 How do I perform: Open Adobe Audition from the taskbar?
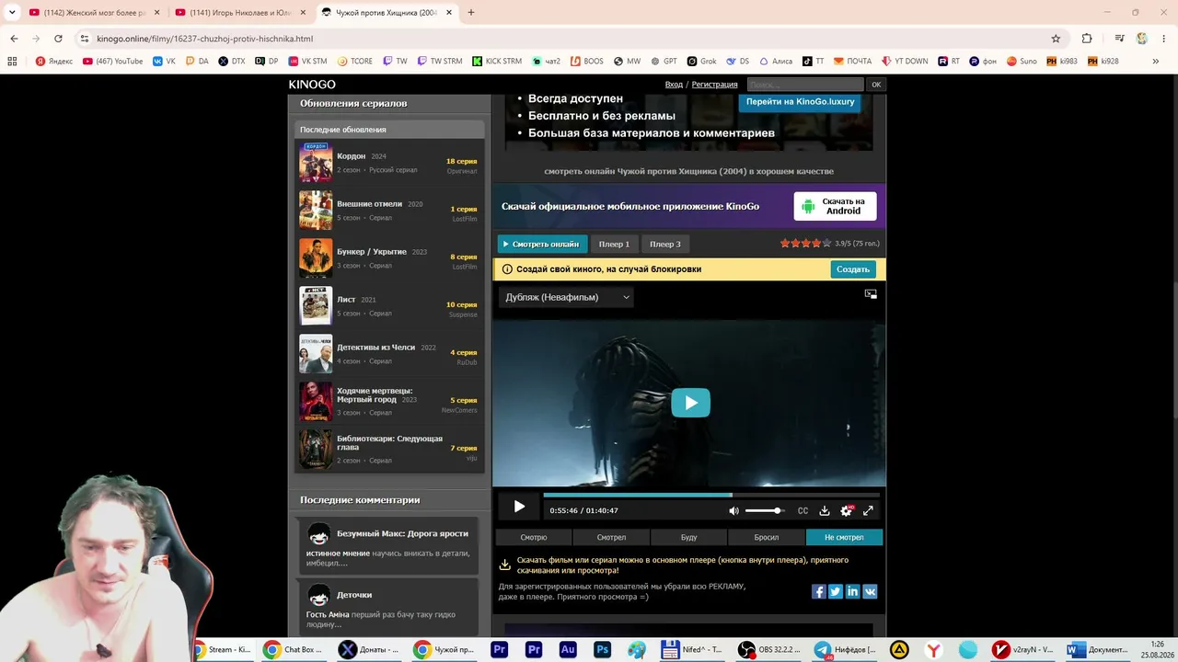tap(568, 650)
